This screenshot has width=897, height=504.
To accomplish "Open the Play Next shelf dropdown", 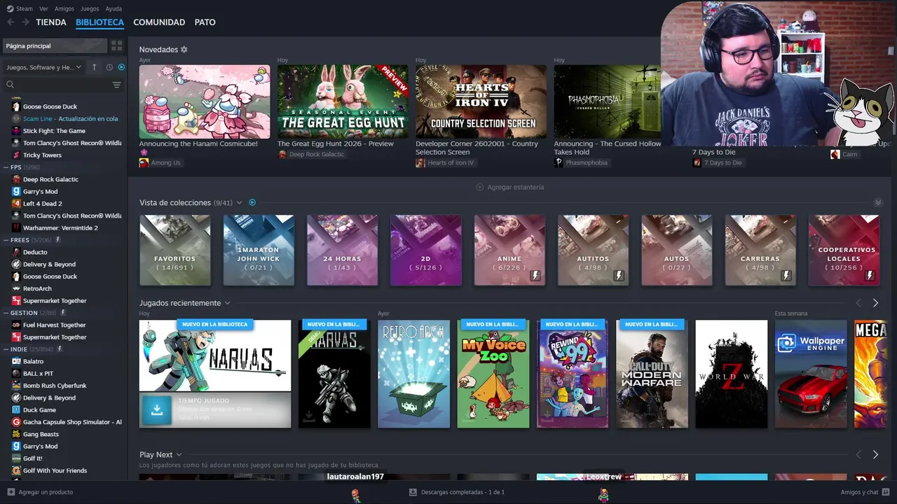I will [179, 455].
